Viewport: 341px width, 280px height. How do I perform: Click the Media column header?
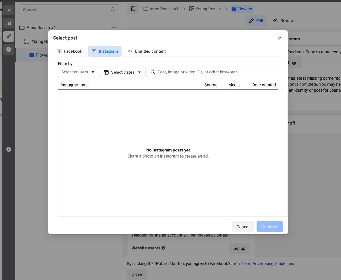pyautogui.click(x=238, y=85)
